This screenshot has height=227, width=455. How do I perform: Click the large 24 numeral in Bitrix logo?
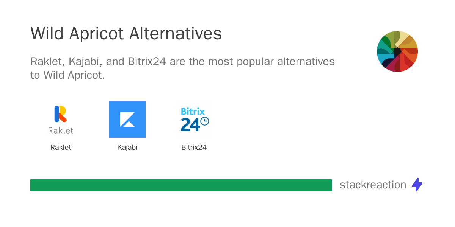pyautogui.click(x=190, y=124)
